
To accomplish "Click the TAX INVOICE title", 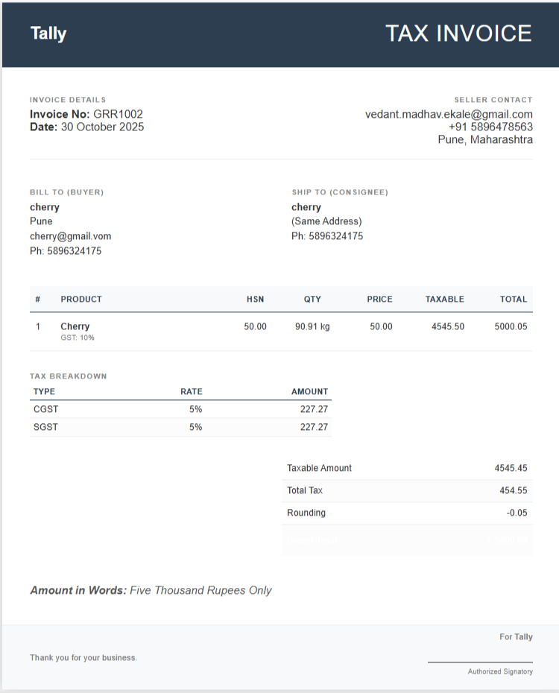I will pyautogui.click(x=458, y=34).
